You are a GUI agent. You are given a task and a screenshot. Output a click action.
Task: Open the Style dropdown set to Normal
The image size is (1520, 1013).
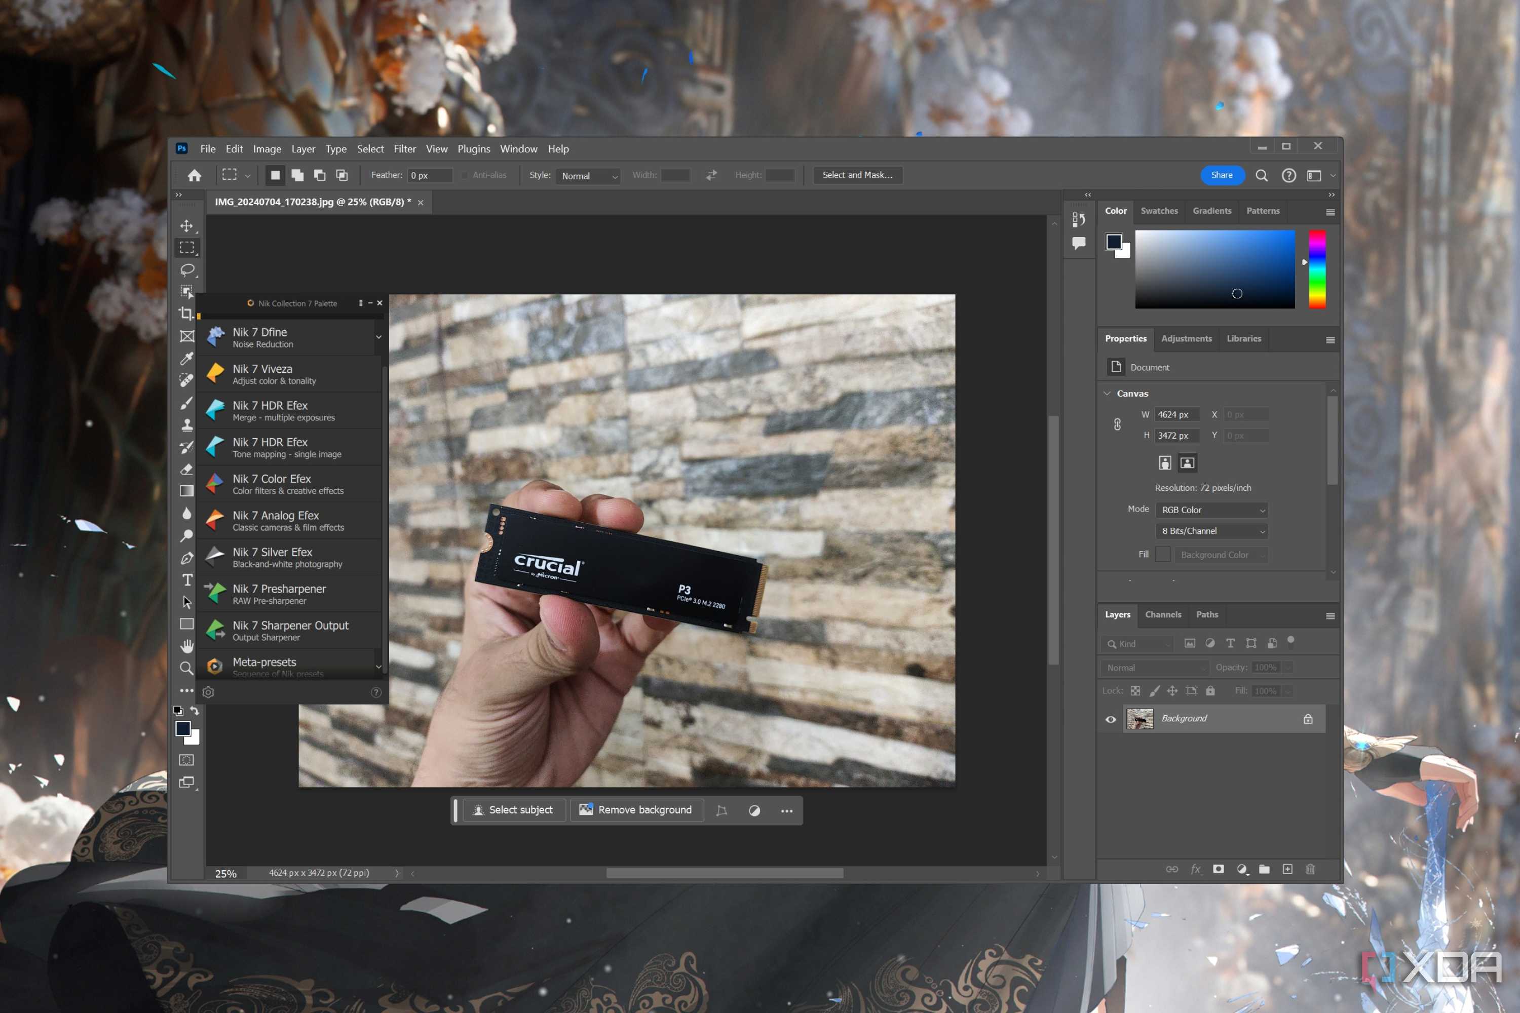pyautogui.click(x=588, y=176)
